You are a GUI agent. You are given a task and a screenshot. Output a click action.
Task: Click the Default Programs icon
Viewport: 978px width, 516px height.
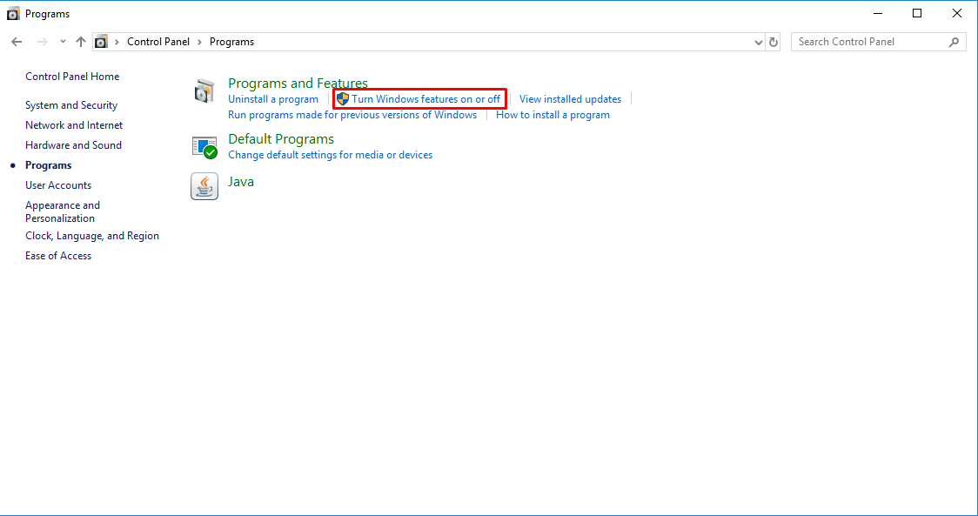pos(204,147)
